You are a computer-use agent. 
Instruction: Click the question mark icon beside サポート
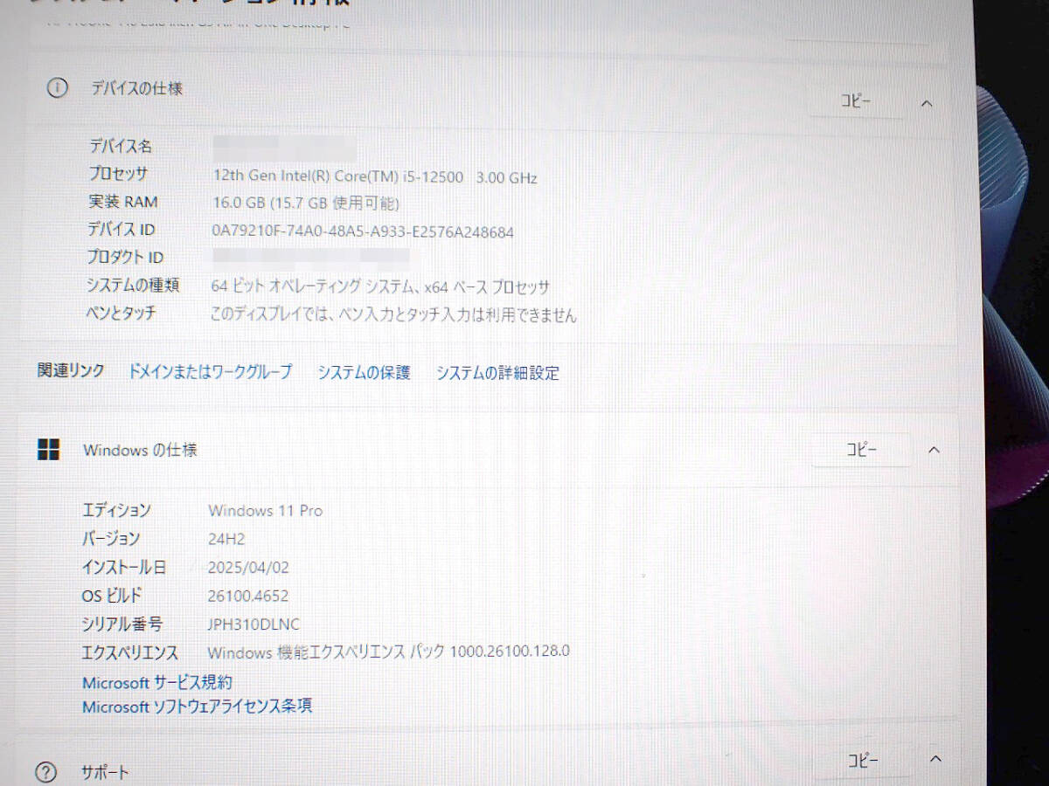pyautogui.click(x=45, y=772)
